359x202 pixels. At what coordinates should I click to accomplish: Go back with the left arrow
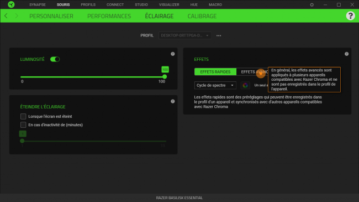[x=6, y=16]
